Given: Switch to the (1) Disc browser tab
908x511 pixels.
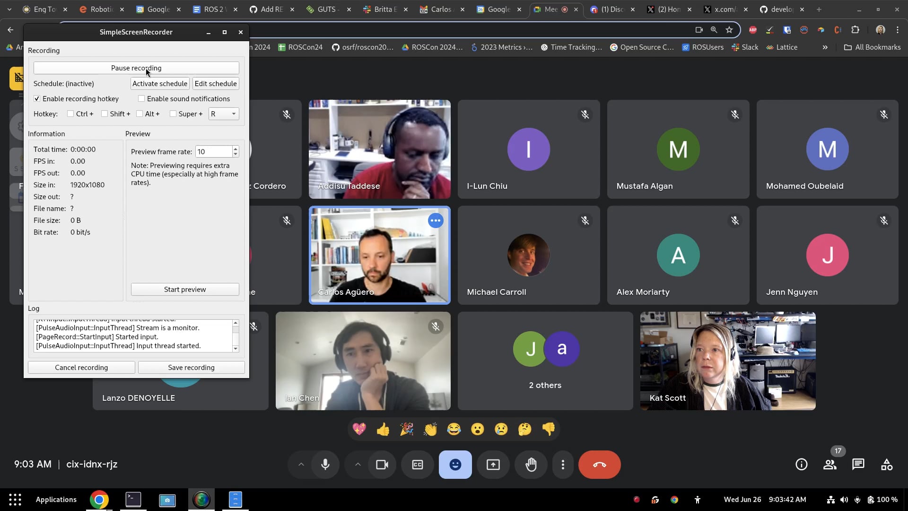Looking at the screenshot, I should pos(612,9).
